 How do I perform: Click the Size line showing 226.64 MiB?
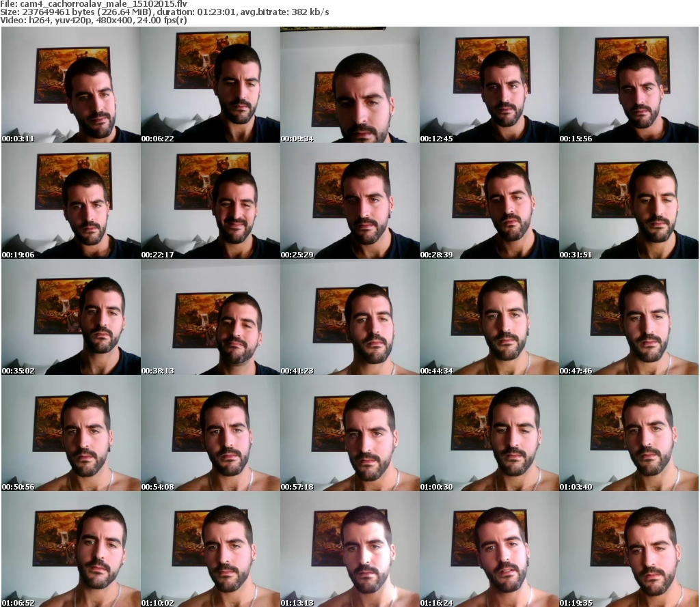(165, 12)
